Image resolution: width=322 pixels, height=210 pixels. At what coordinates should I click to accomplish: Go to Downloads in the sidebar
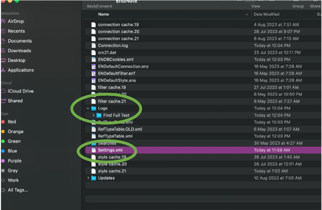point(19,51)
